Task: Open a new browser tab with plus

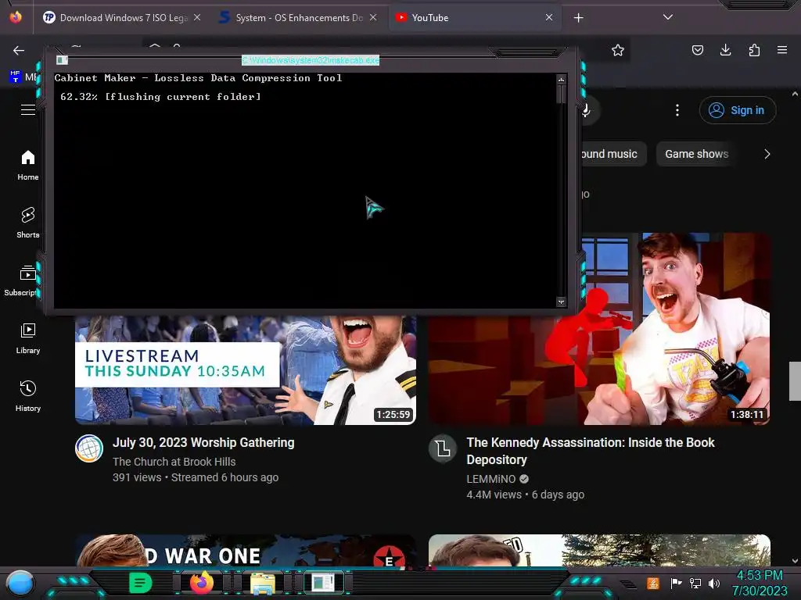Action: [x=578, y=18]
